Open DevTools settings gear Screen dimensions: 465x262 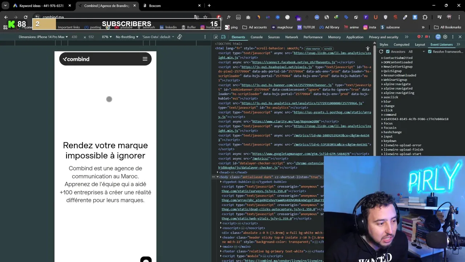(445, 37)
